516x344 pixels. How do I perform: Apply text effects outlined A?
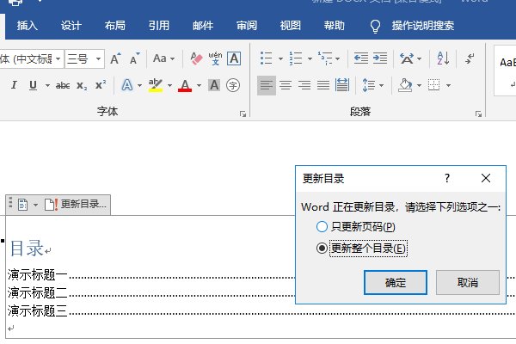pyautogui.click(x=127, y=85)
